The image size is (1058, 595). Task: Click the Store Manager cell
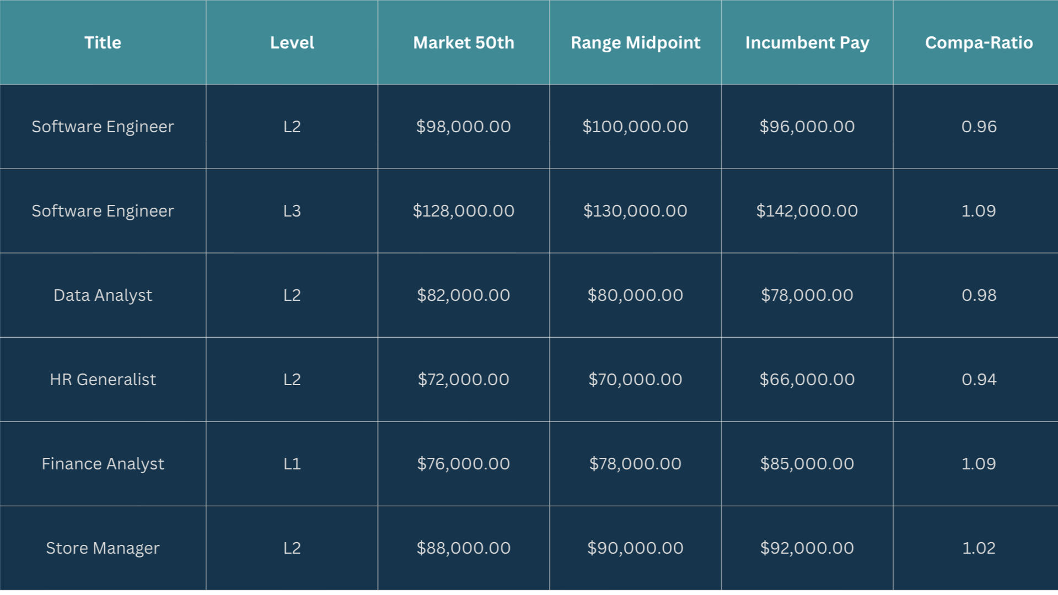tap(103, 548)
